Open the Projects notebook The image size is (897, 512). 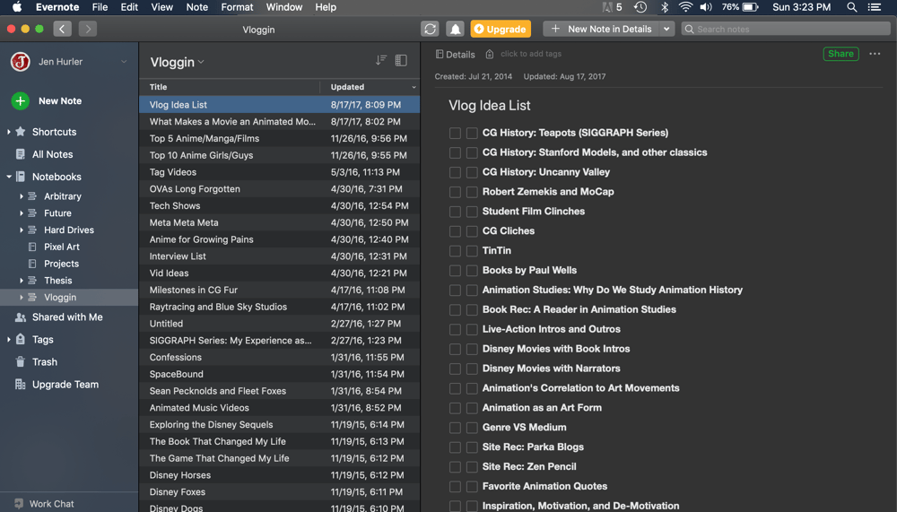[x=61, y=264]
